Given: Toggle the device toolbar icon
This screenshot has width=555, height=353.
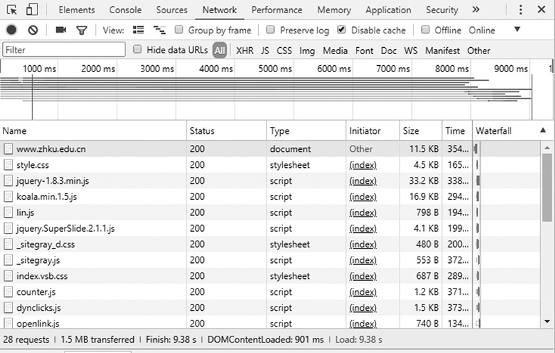Looking at the screenshot, I should (32, 10).
